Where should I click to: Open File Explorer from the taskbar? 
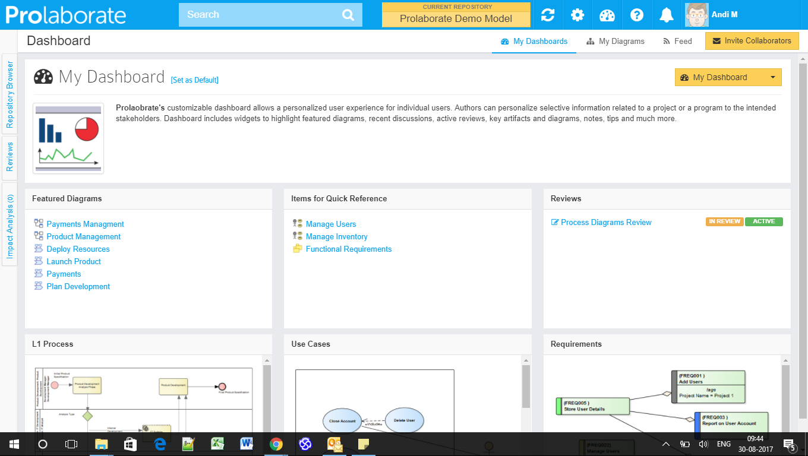tap(101, 444)
